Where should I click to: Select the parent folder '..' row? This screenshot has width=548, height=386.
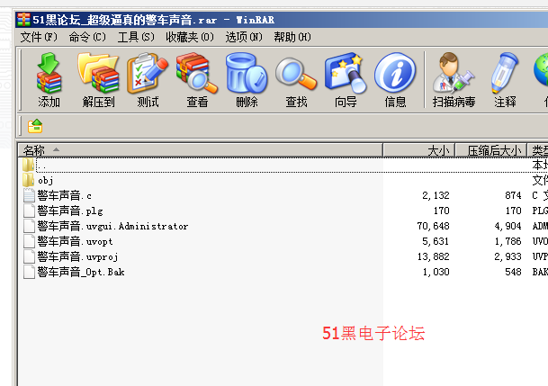tap(283, 165)
